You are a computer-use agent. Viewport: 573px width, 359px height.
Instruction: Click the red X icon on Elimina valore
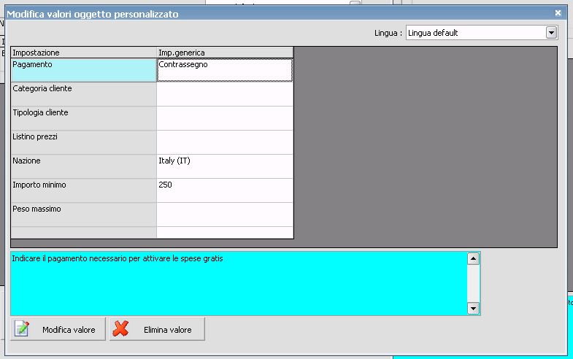[x=120, y=328]
